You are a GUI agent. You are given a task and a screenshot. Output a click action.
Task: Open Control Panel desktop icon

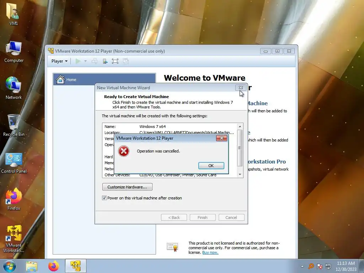pyautogui.click(x=14, y=162)
